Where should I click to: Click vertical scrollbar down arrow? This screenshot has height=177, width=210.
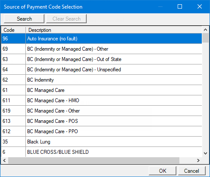205,153
